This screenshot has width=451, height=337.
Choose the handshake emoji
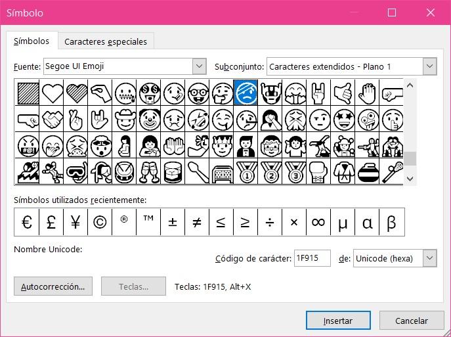52,120
